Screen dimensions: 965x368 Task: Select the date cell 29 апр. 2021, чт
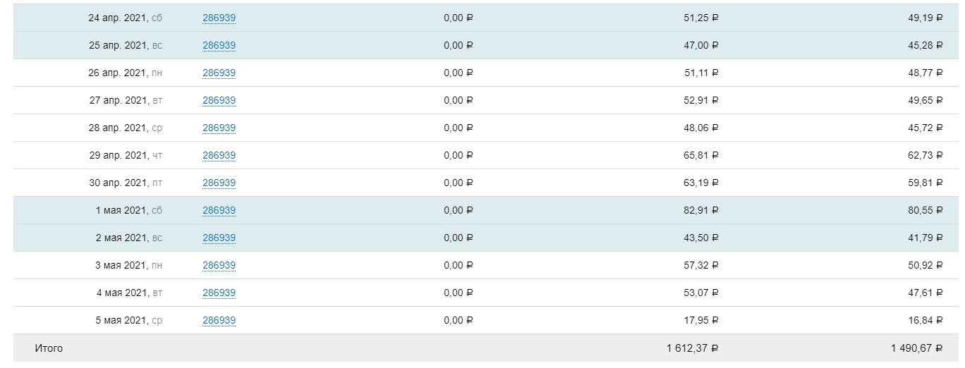coord(126,156)
